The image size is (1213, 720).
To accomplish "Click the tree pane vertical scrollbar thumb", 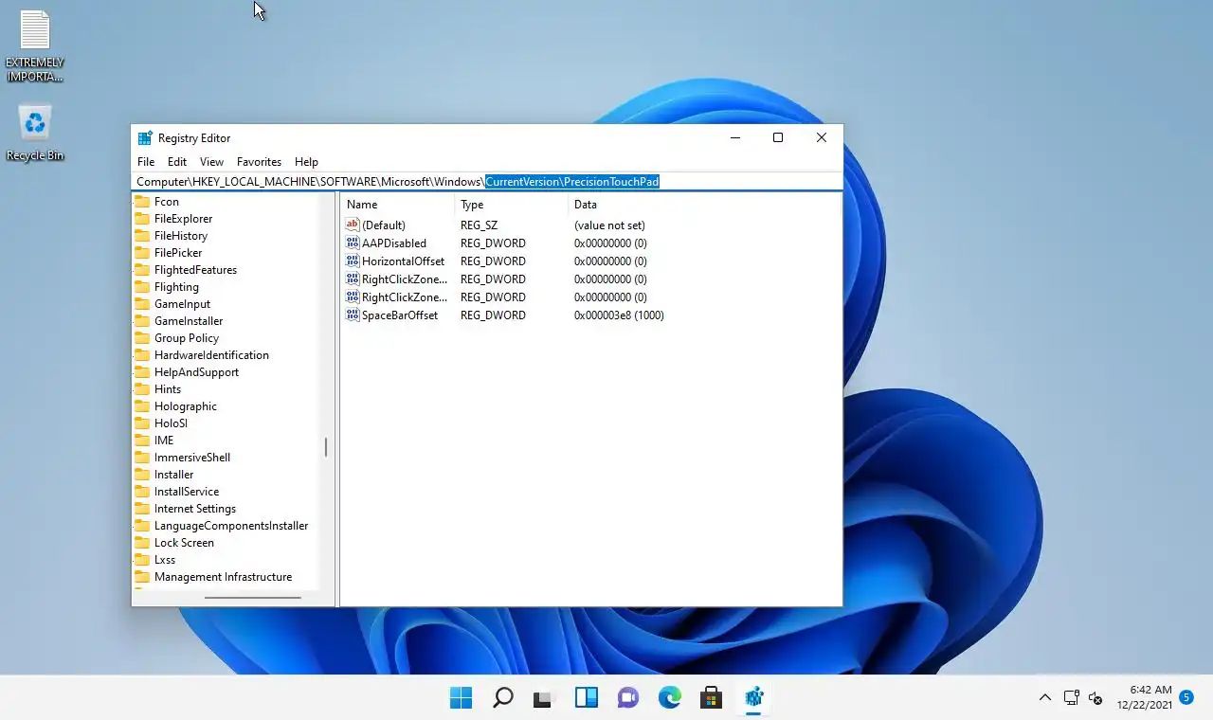I will click(326, 447).
